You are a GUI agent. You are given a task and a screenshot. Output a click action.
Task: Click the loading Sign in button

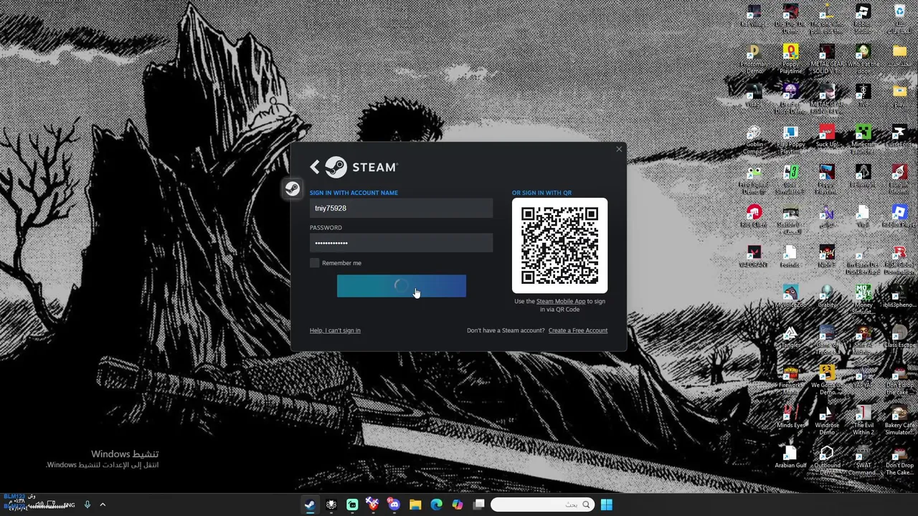401,286
